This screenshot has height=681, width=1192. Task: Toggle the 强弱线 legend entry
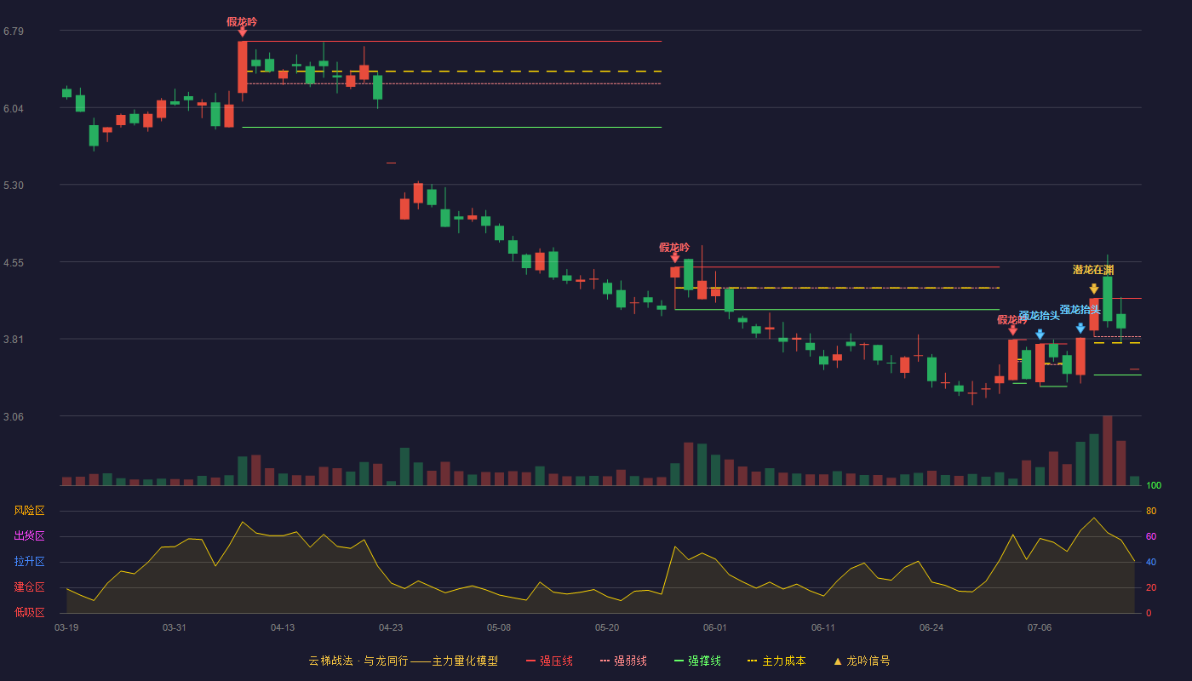point(623,661)
